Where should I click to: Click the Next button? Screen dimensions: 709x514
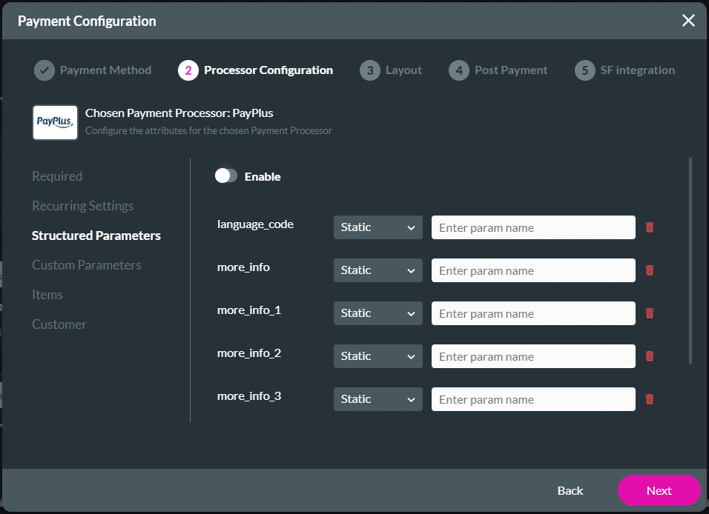[x=659, y=490]
